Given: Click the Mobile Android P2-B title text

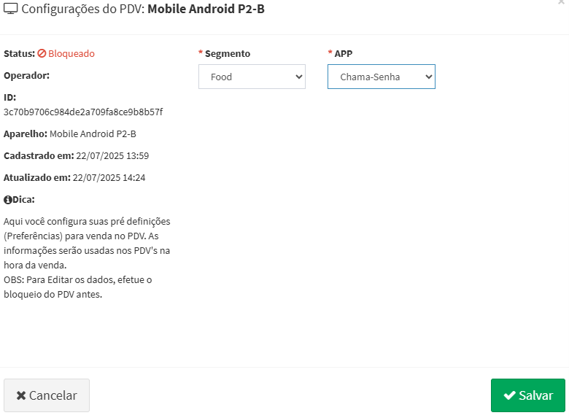Looking at the screenshot, I should (206, 9).
